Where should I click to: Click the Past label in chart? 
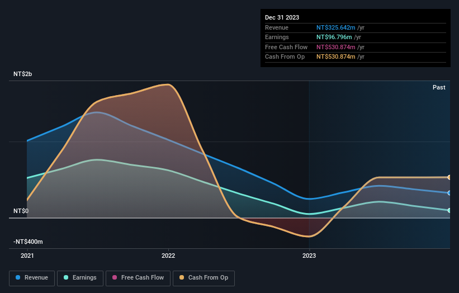click(439, 87)
